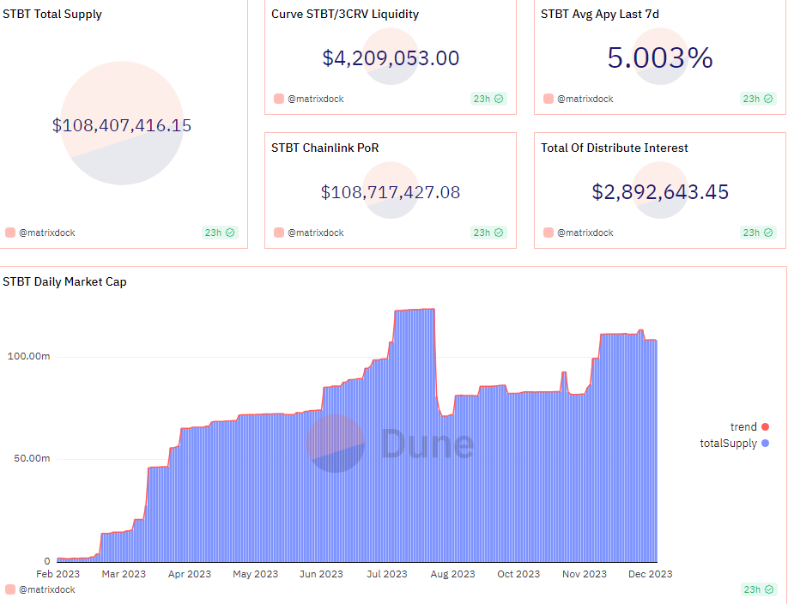Screen dimensions: 788x604
Task: Open the Curve STBT/3CRV Liquidity title
Action: (345, 15)
